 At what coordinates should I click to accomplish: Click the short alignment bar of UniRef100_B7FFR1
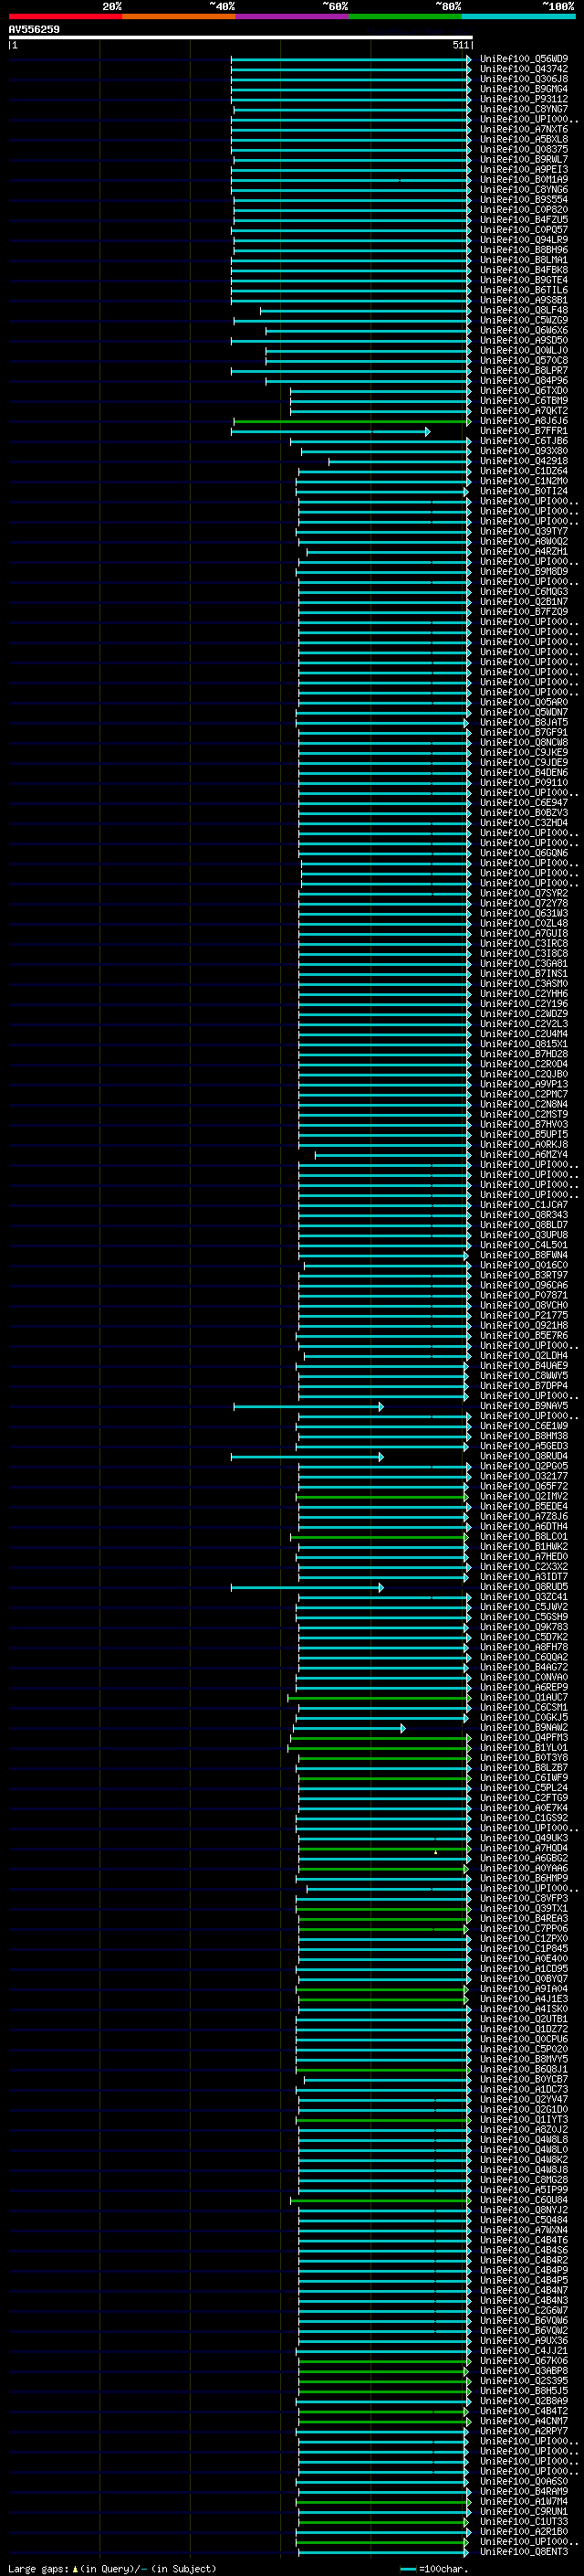click(x=330, y=431)
